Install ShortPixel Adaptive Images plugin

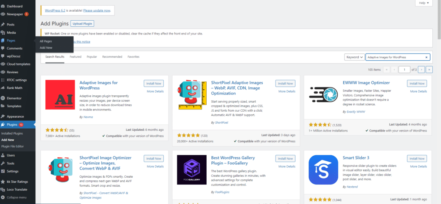point(286,83)
